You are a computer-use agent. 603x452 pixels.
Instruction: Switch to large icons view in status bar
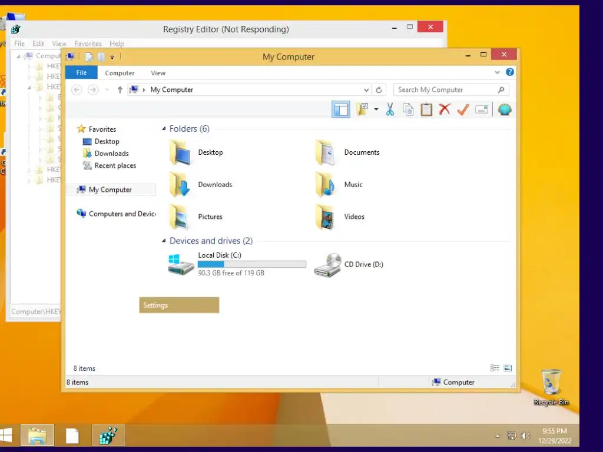tap(508, 368)
